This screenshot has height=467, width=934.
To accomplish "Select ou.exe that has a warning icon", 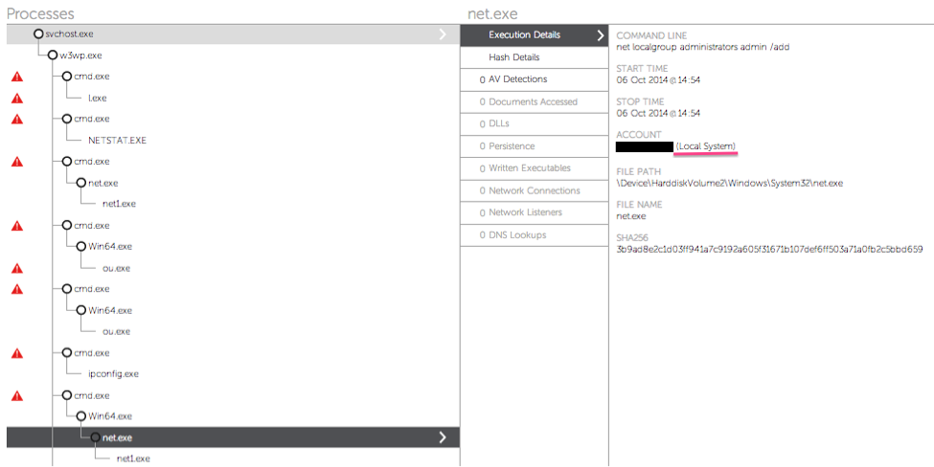I will click(x=116, y=268).
